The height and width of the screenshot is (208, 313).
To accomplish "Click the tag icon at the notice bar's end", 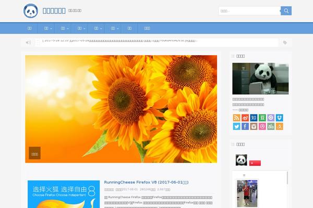I will 285,43.
